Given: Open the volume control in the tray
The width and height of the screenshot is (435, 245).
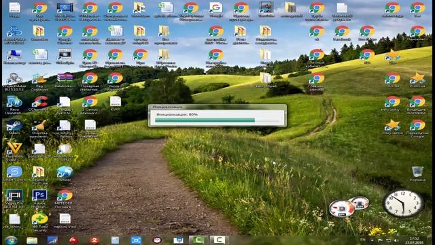Looking at the screenshot, I should coord(396,240).
